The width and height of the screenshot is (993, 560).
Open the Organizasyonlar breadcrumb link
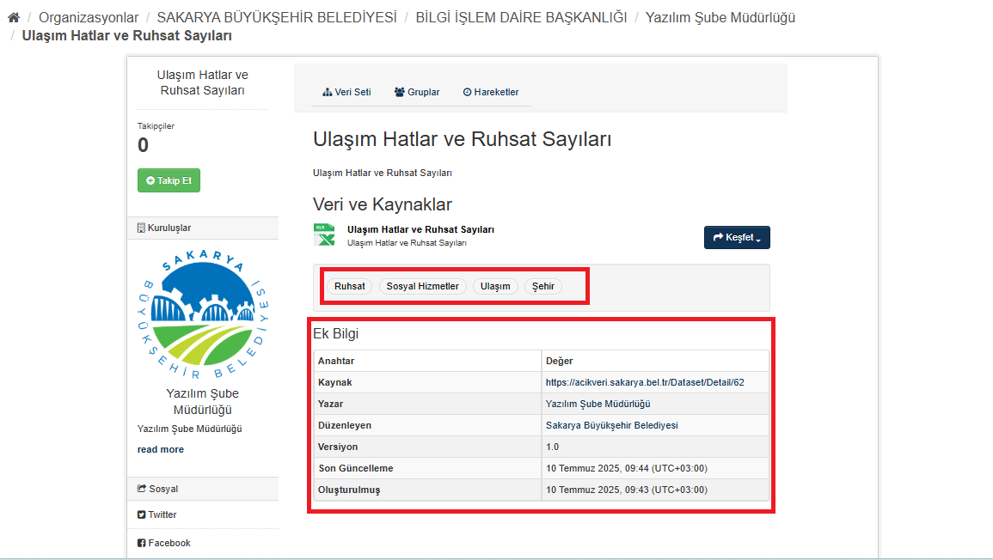[89, 17]
